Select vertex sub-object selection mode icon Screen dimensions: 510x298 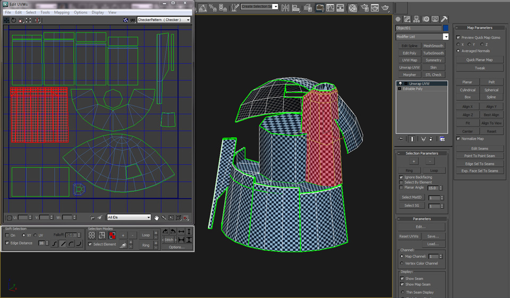92,235
